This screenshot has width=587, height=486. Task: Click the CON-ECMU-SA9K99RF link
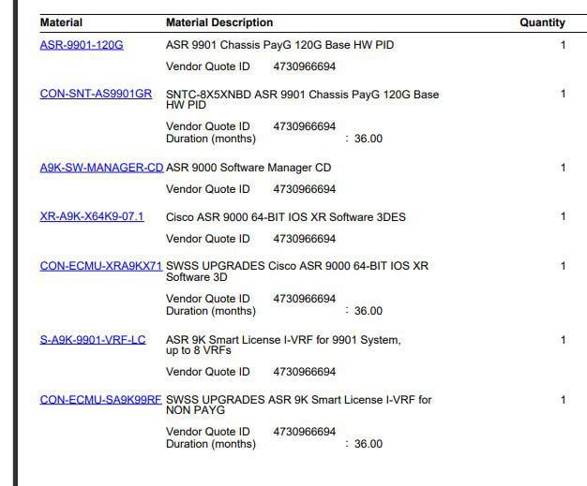pos(100,400)
